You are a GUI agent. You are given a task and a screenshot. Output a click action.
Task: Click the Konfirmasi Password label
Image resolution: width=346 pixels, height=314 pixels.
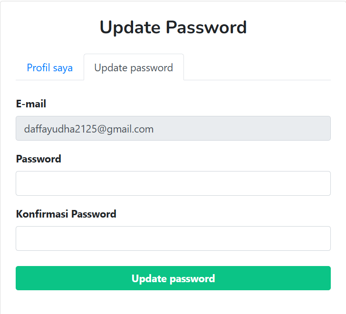(x=66, y=214)
